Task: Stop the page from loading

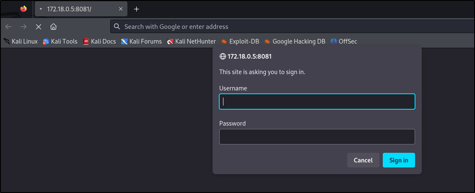Action: click(39, 27)
